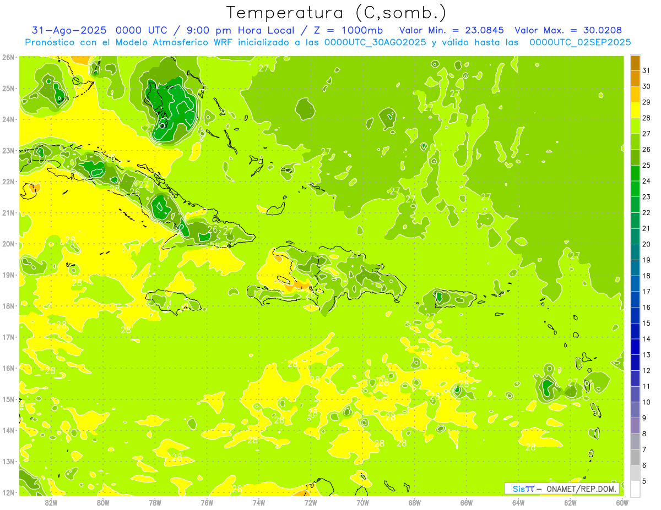
Task: Click legend scale value '16'
Action: (x=647, y=308)
